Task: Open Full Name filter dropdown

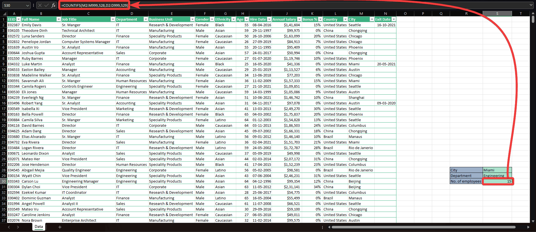Action: (59, 19)
